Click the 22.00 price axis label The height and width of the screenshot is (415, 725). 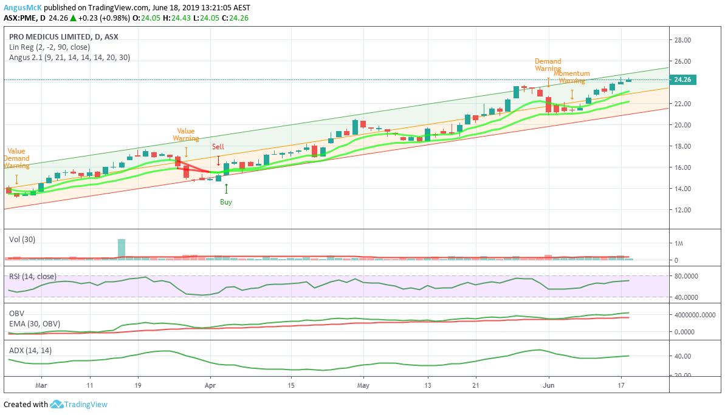pyautogui.click(x=682, y=104)
